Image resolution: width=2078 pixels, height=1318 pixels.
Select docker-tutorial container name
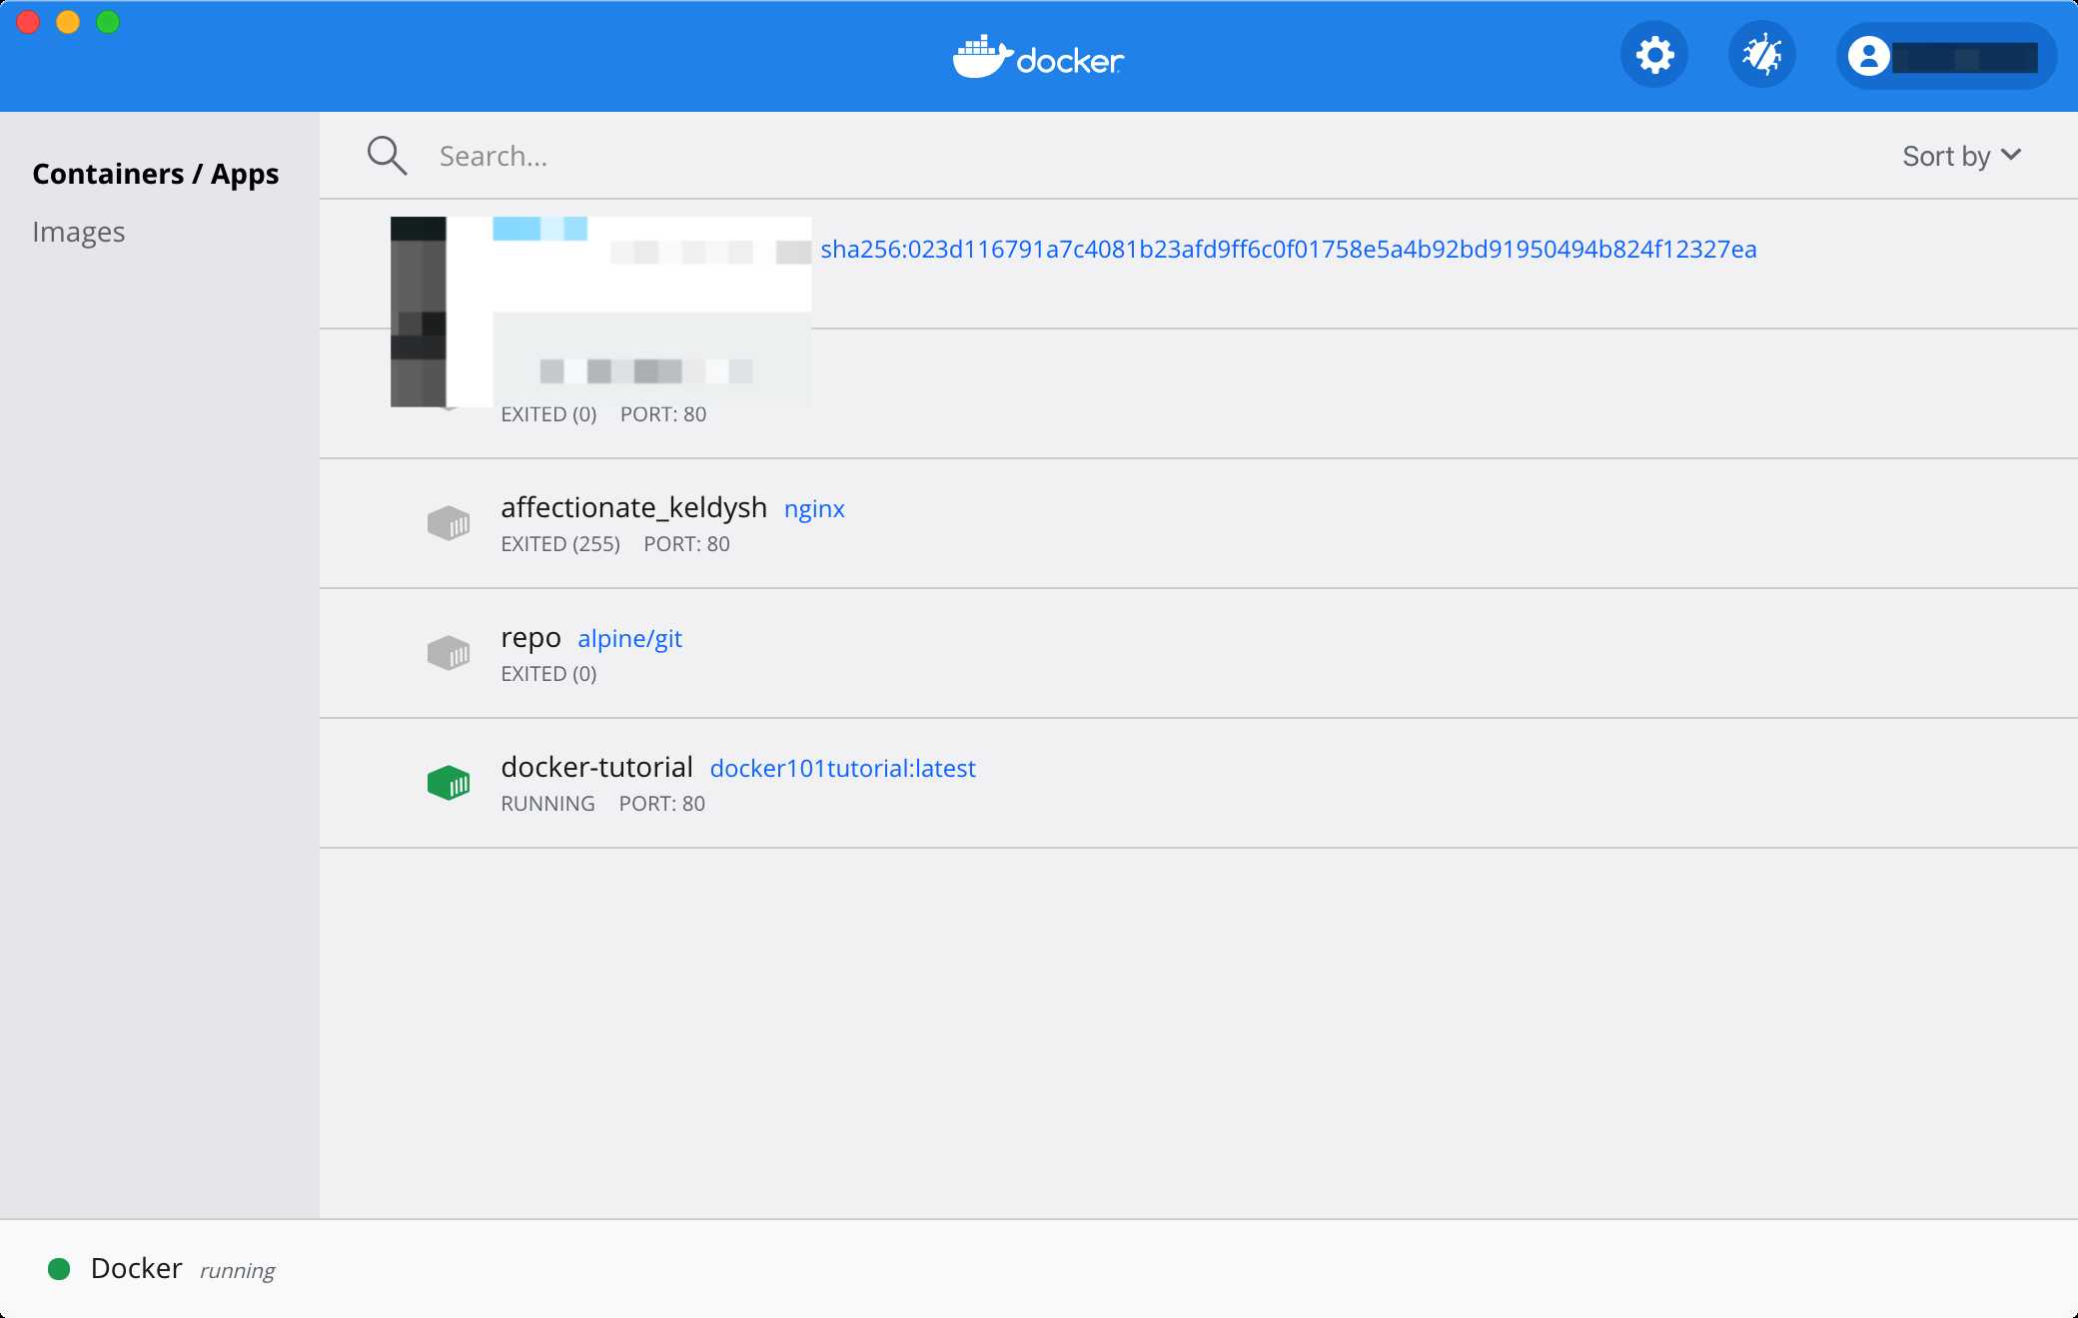coord(597,767)
